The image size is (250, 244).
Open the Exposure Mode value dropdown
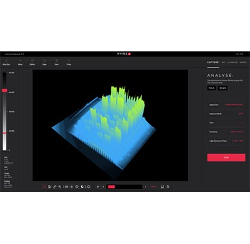[x=241, y=114]
